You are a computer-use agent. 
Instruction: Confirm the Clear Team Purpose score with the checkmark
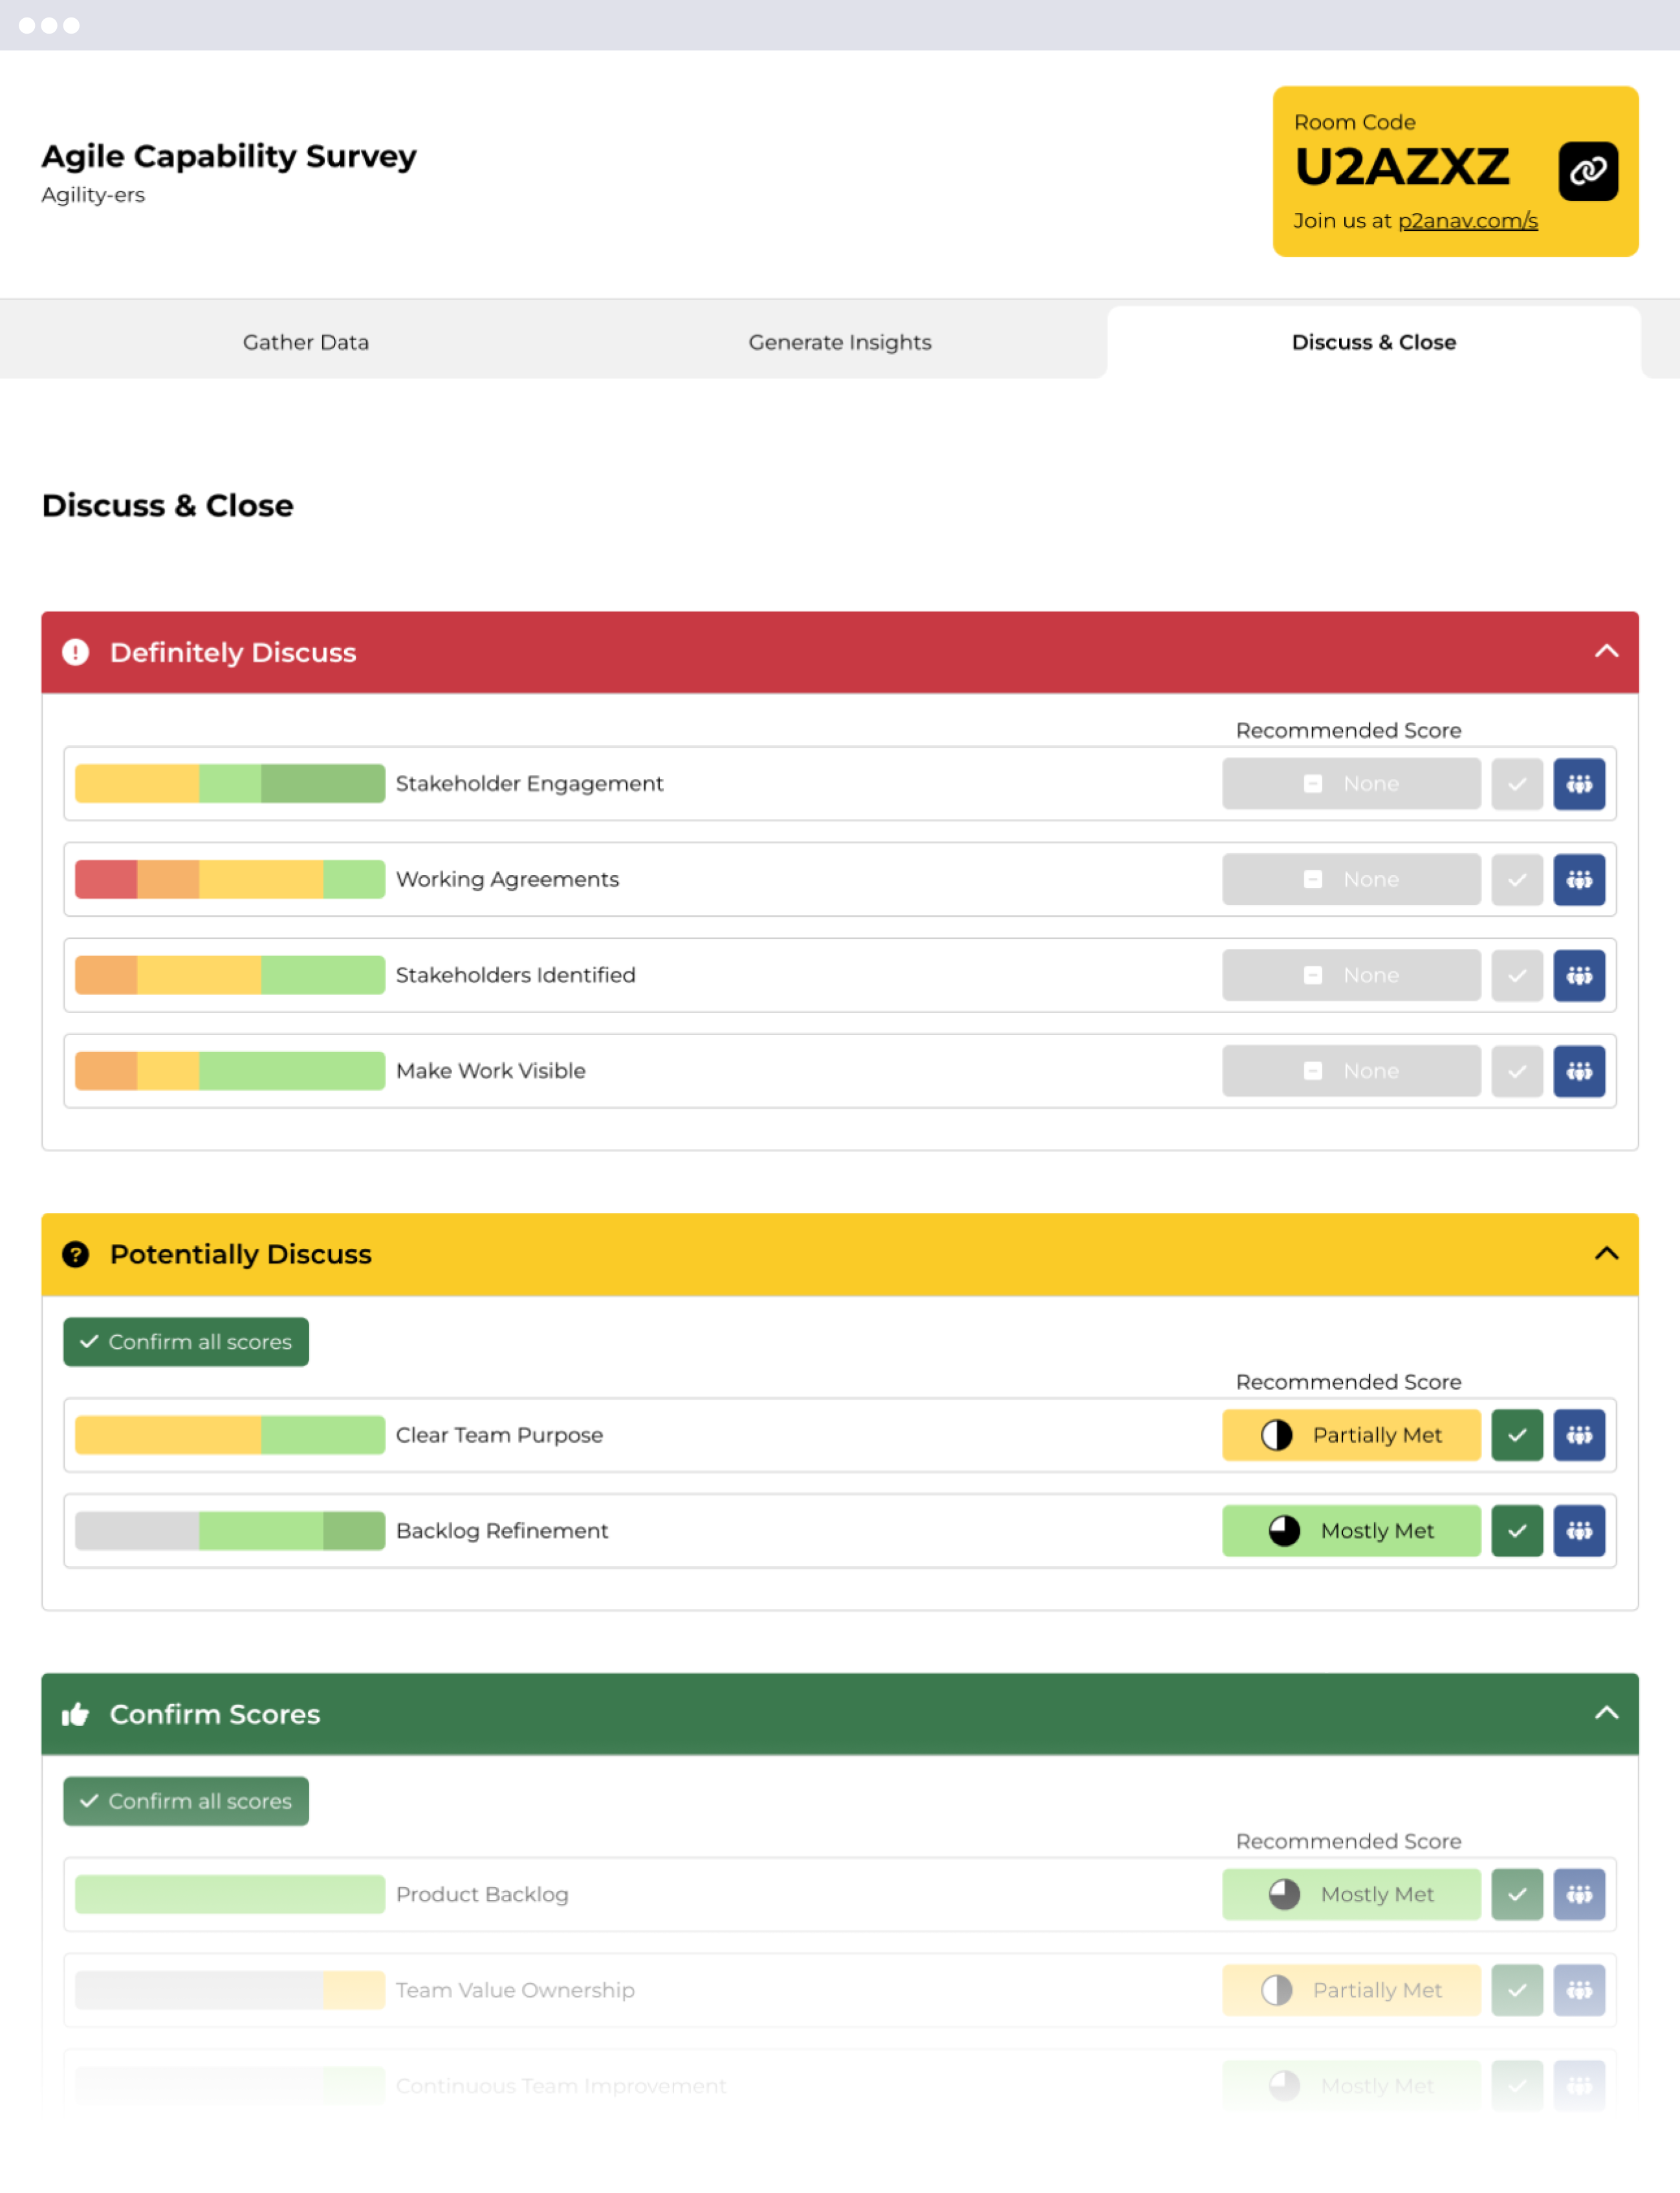tap(1517, 1435)
